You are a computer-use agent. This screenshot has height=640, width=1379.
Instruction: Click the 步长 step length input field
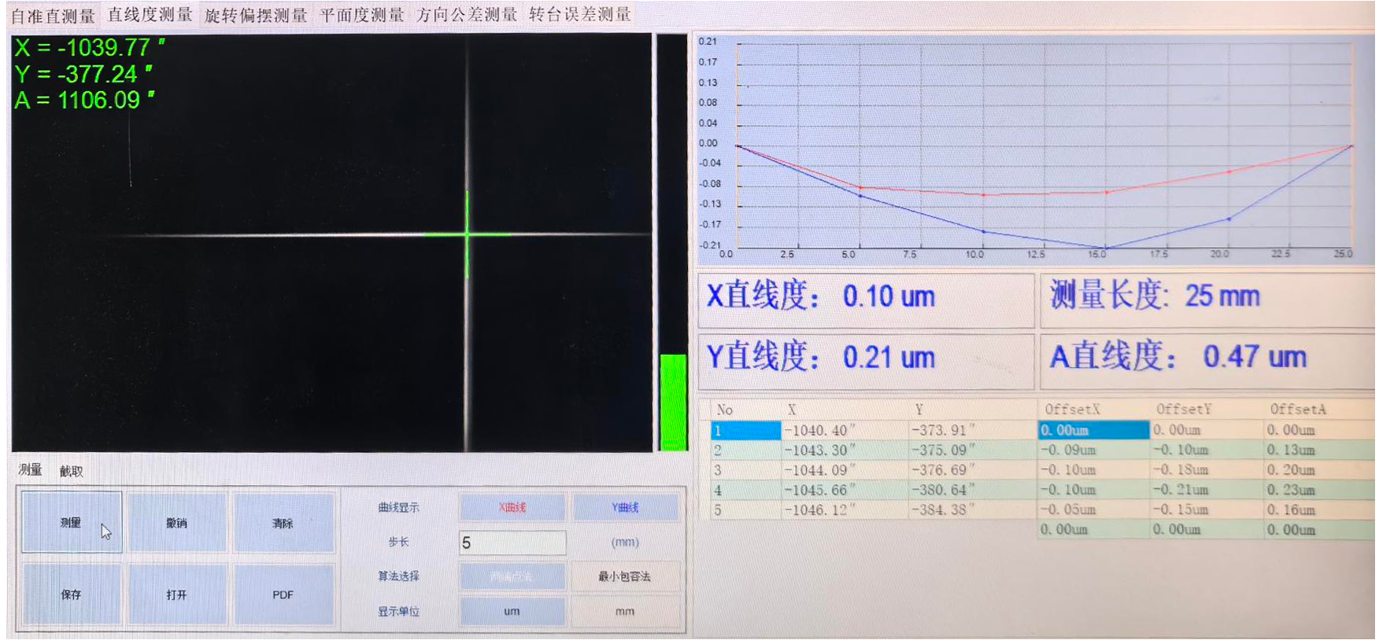(x=512, y=543)
